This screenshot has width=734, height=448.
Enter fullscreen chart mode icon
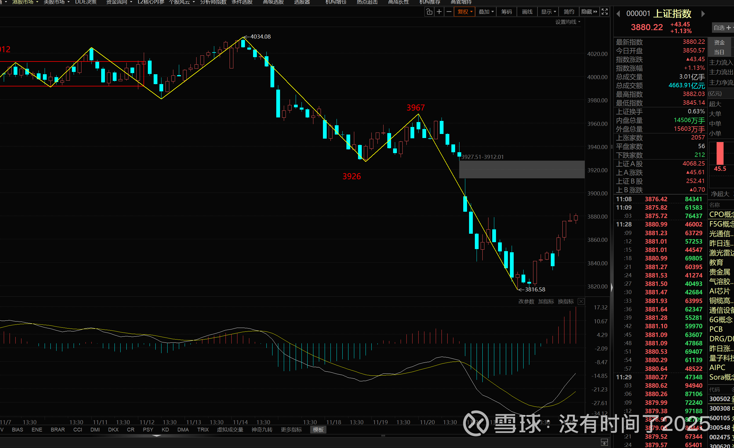tap(605, 12)
